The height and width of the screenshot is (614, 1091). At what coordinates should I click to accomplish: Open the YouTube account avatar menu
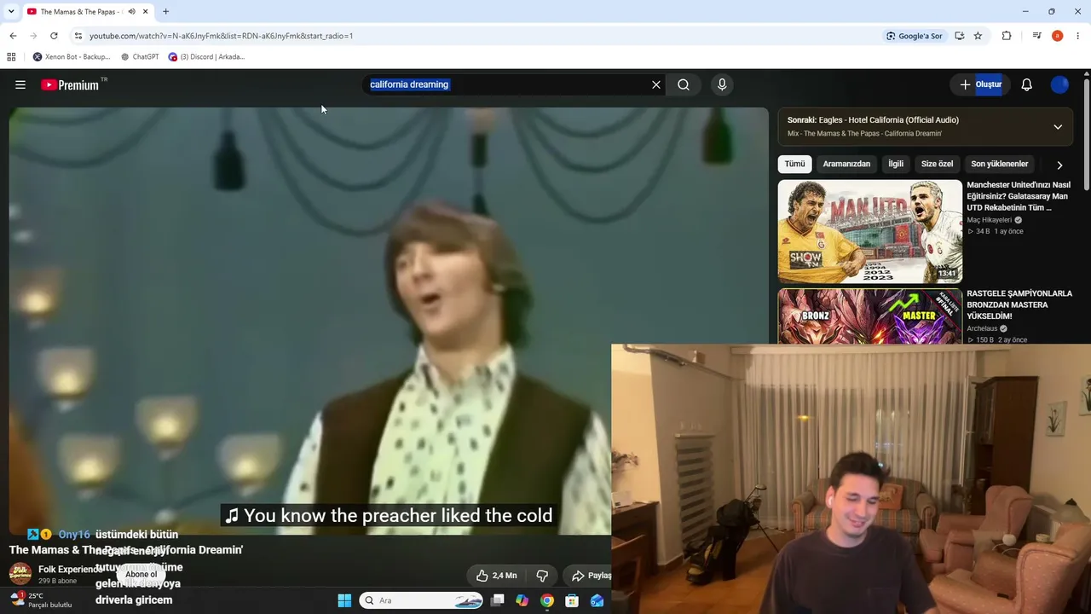coord(1059,84)
